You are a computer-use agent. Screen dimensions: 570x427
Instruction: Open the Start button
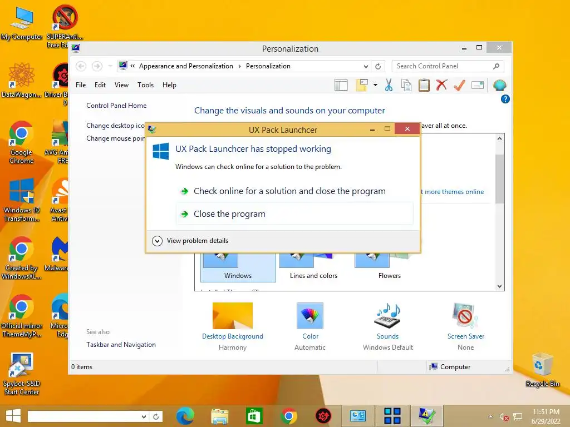(13, 416)
